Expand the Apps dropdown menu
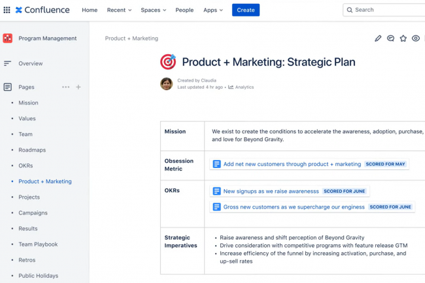The width and height of the screenshot is (425, 283). (212, 10)
